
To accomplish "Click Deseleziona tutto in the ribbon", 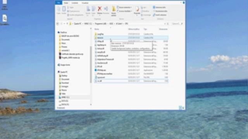I will [x=160, y=11].
